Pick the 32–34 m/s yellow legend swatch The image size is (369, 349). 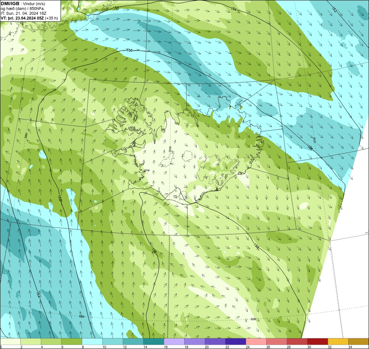(x=338, y=341)
